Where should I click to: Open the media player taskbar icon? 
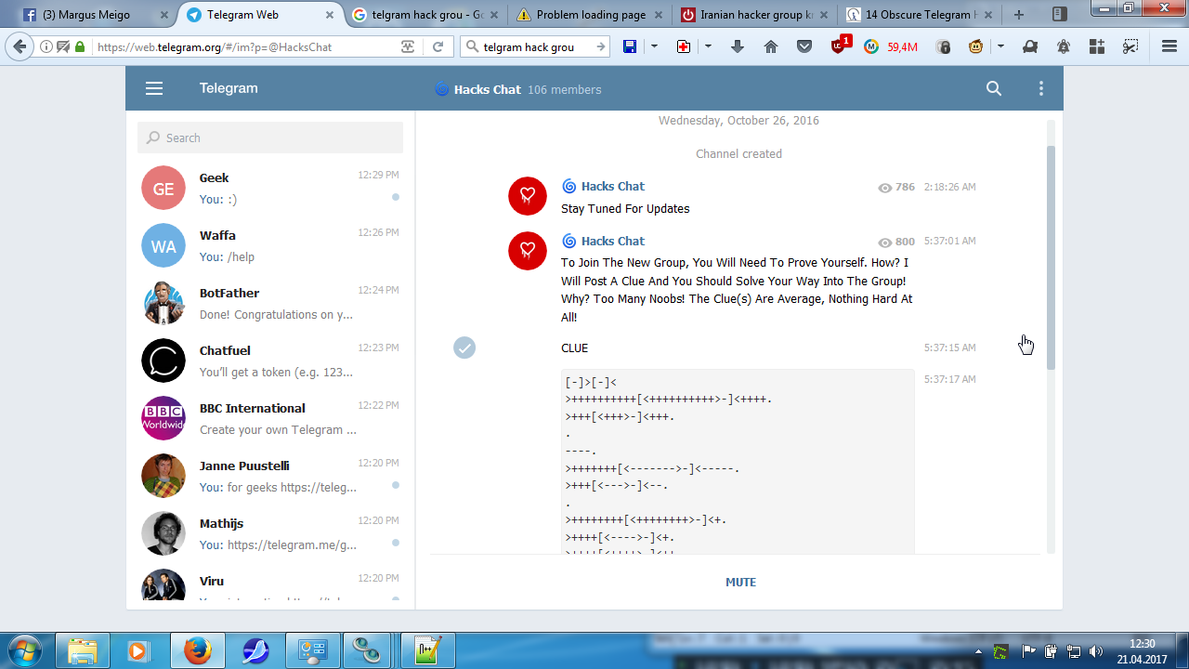[x=138, y=650]
